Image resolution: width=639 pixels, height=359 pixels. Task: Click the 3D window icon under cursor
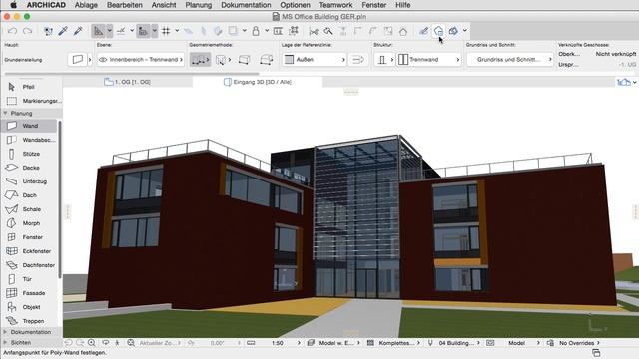438,31
